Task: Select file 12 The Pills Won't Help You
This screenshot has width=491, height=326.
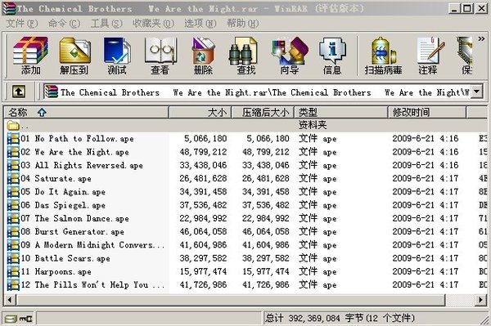Action: coord(245,285)
